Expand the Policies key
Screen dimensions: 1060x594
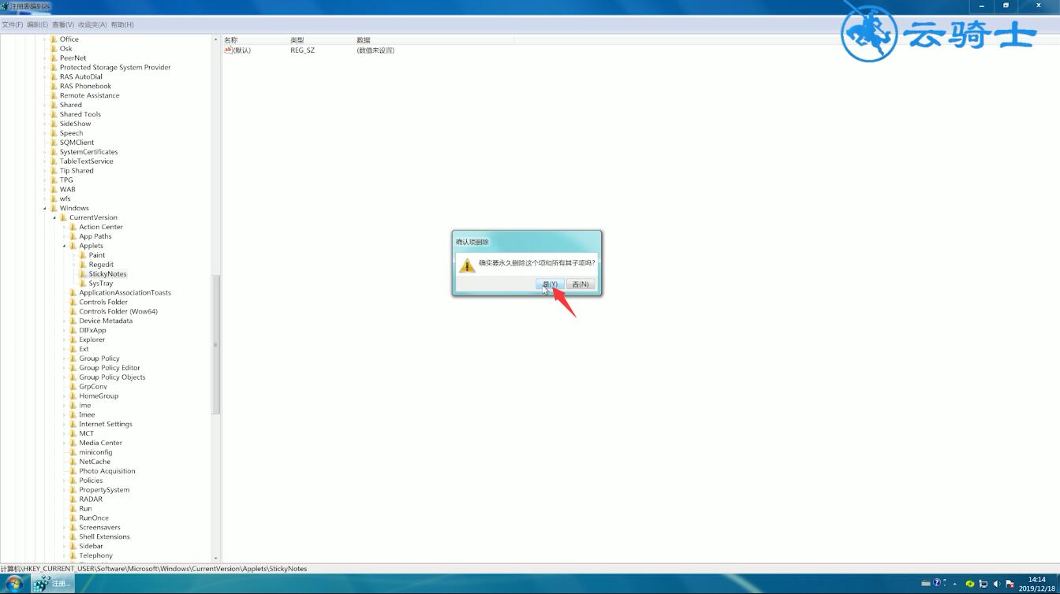64,481
